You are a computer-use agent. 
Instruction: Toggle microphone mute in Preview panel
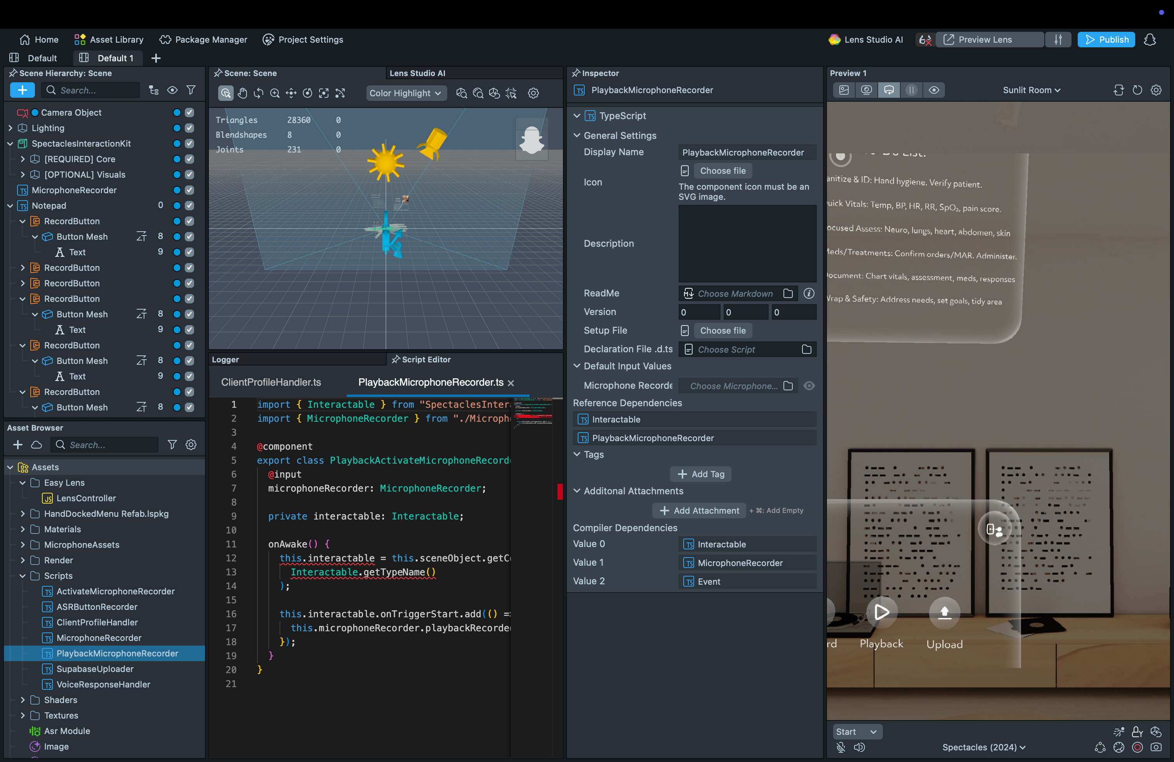point(841,747)
